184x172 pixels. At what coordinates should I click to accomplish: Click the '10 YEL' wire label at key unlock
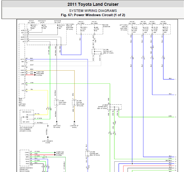(x=37, y=114)
